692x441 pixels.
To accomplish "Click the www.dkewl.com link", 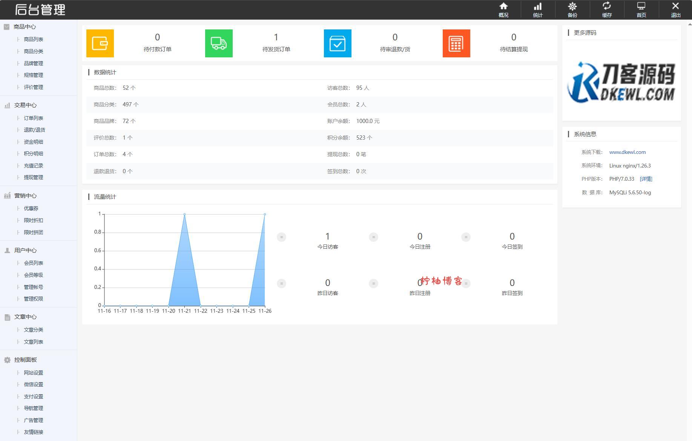I will pyautogui.click(x=627, y=152).
